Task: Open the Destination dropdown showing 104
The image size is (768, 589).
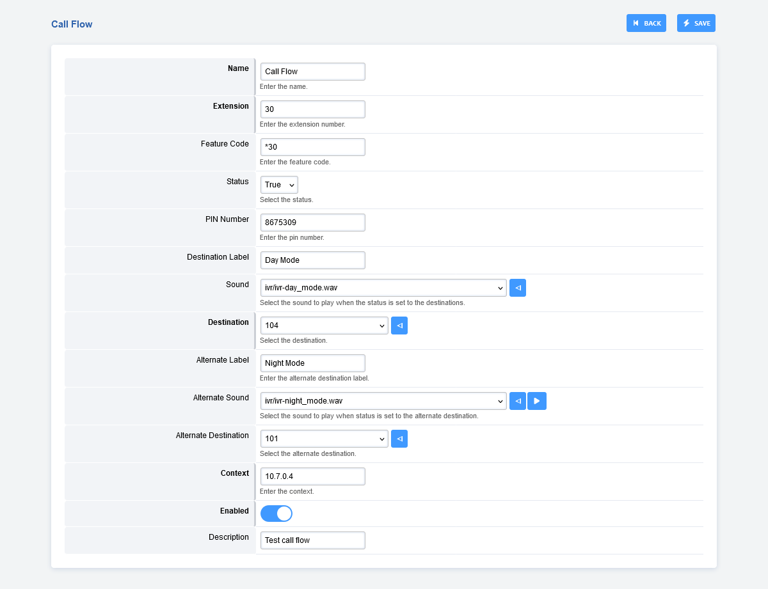Action: tap(324, 326)
